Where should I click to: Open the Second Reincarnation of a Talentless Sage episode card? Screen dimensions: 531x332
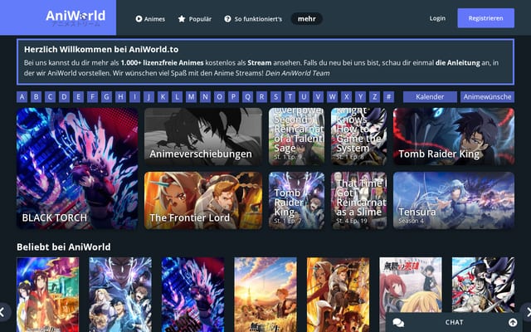[296, 136]
